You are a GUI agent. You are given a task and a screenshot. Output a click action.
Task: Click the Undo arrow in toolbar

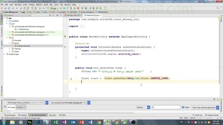(13, 8)
